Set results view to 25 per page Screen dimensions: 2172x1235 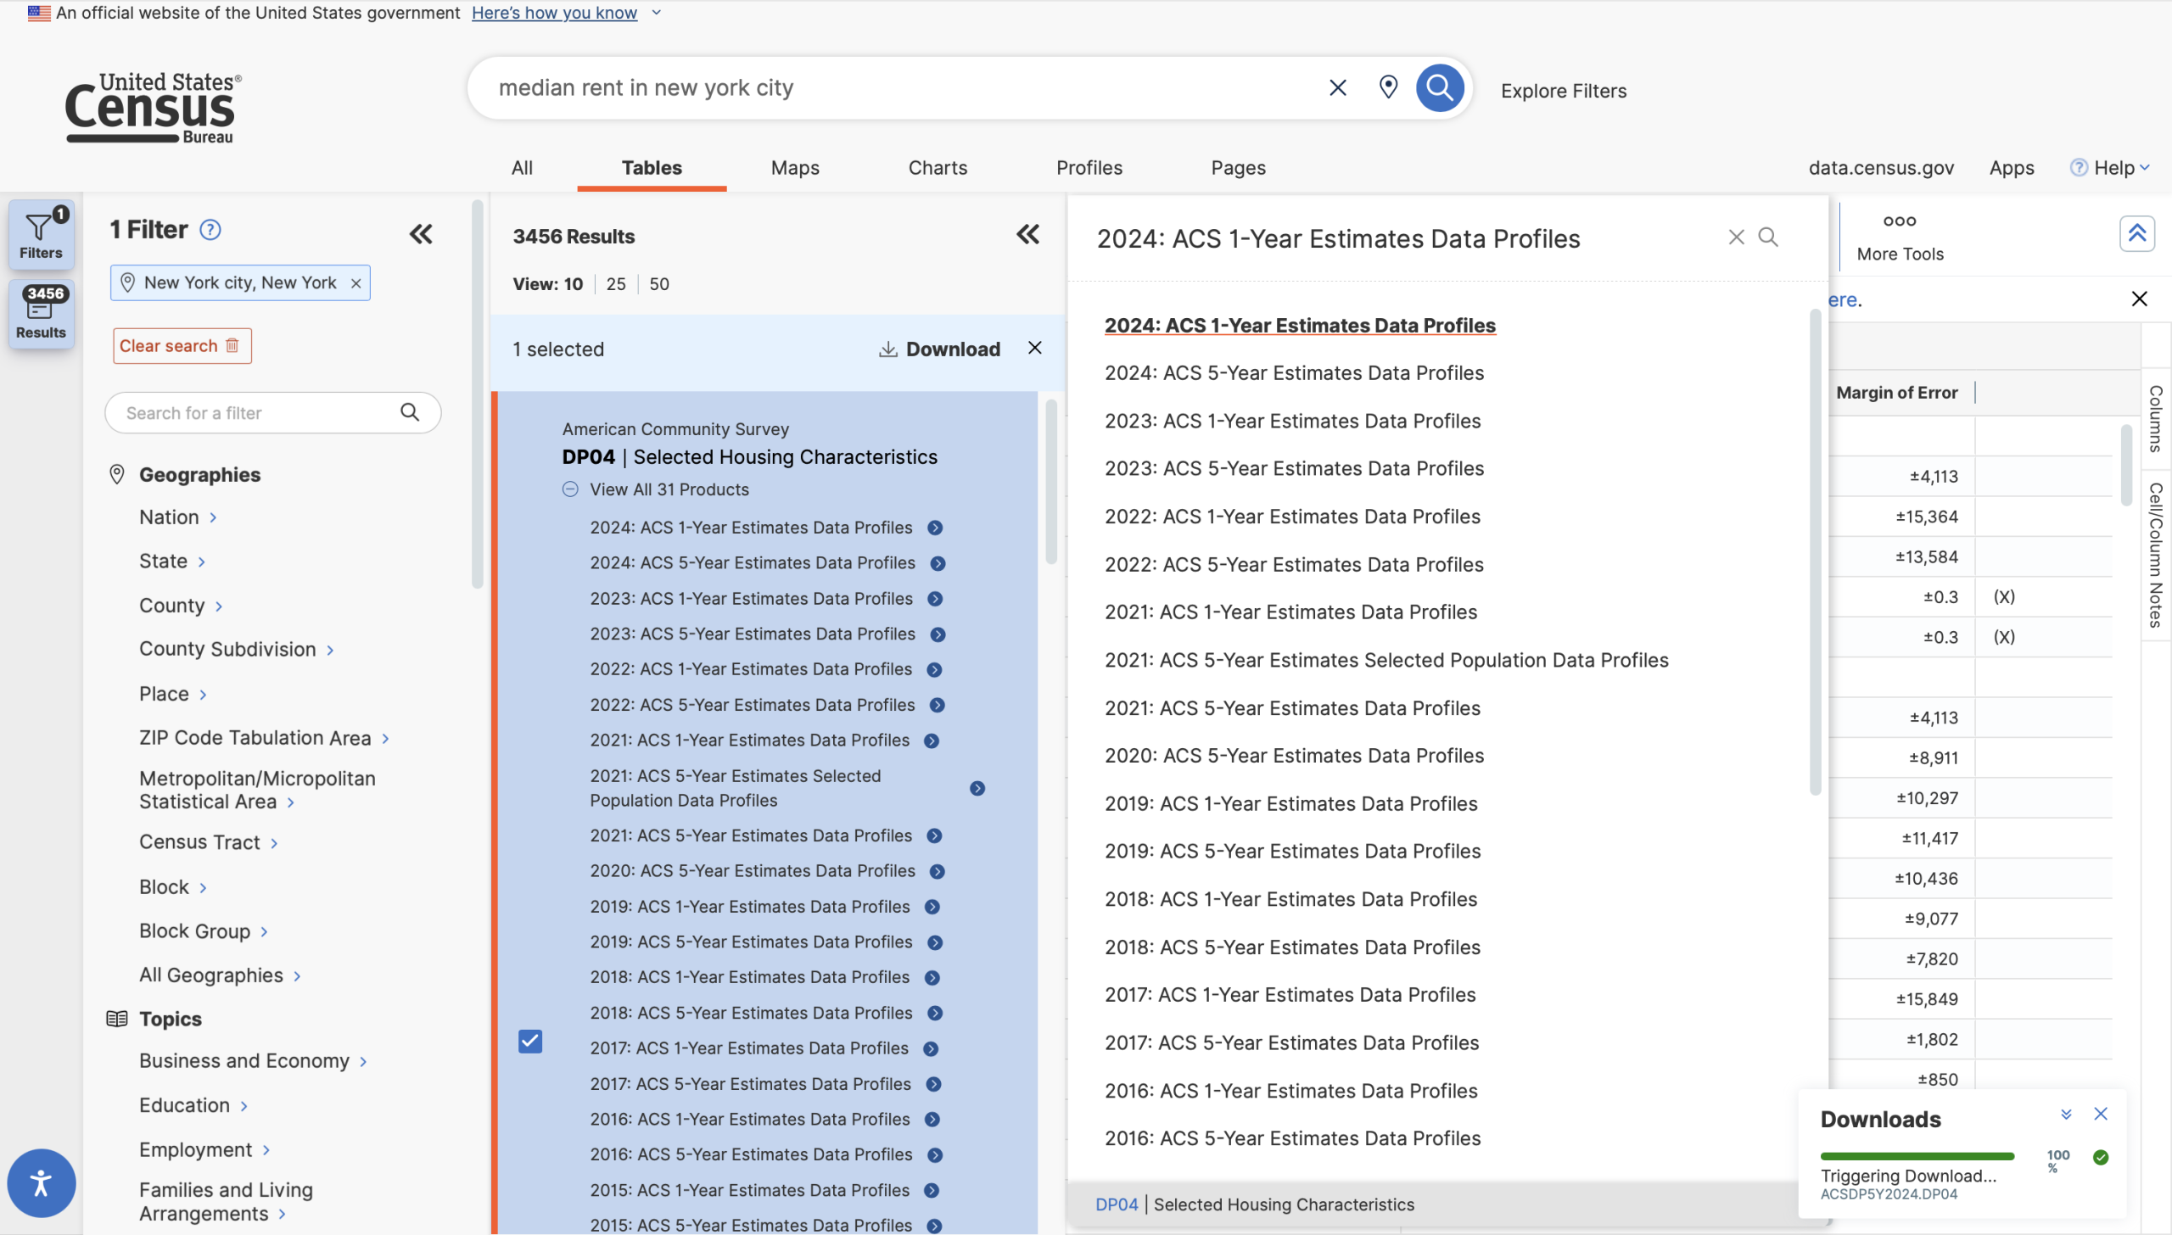(x=616, y=284)
